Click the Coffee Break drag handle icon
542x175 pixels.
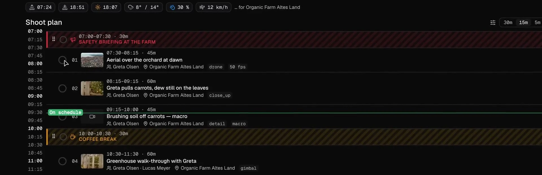click(x=54, y=136)
